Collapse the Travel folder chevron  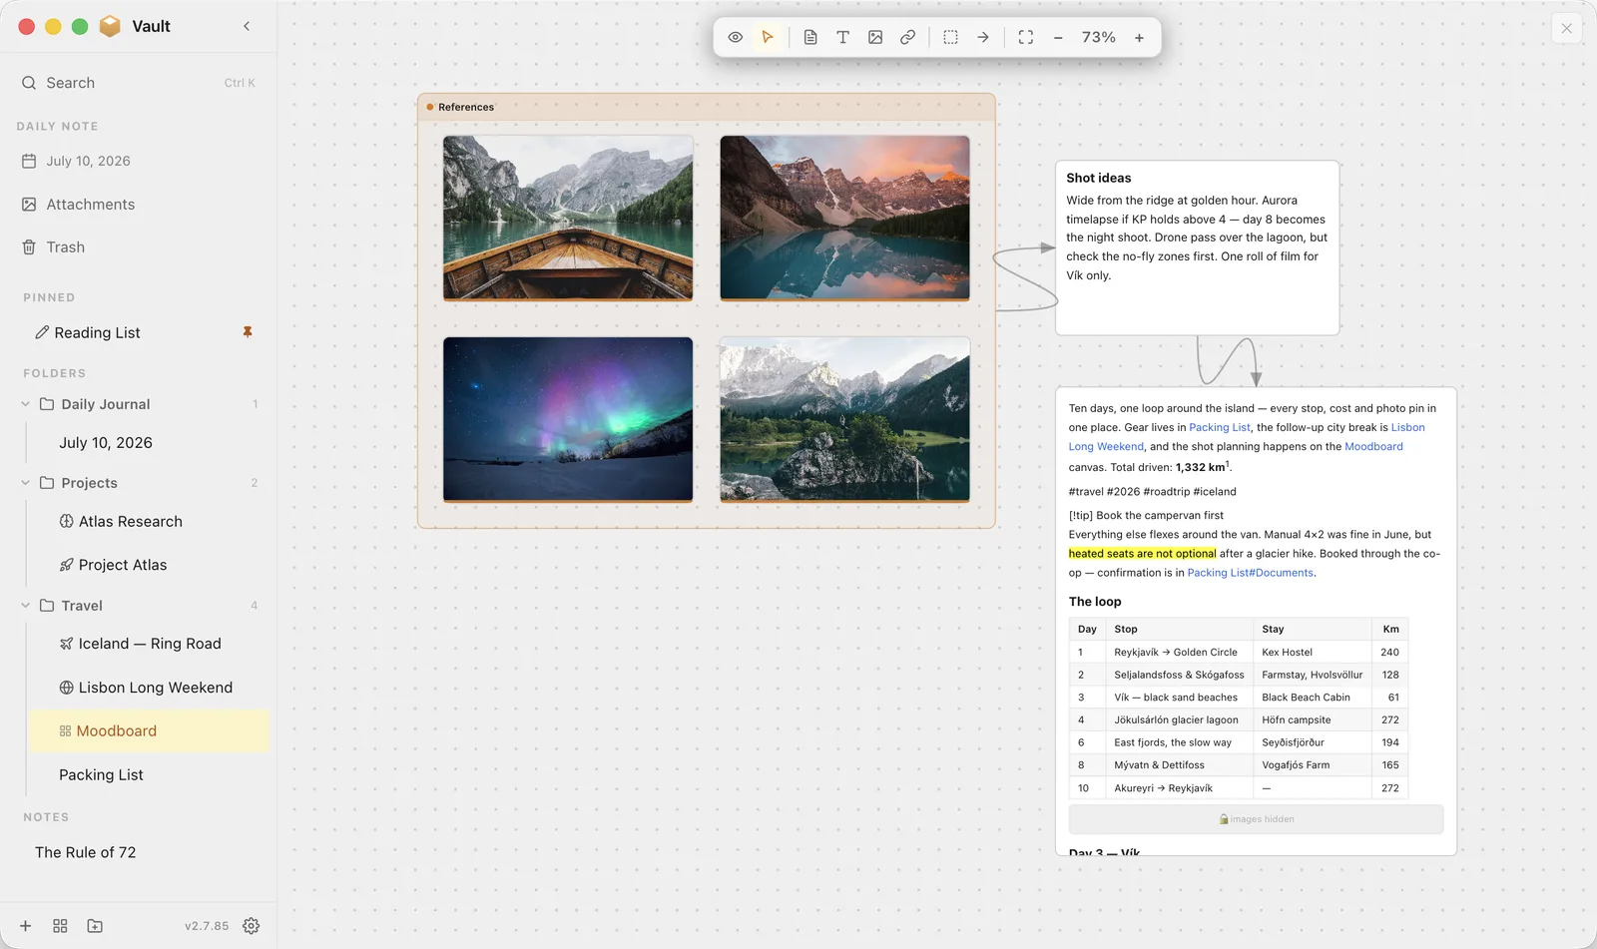26,606
